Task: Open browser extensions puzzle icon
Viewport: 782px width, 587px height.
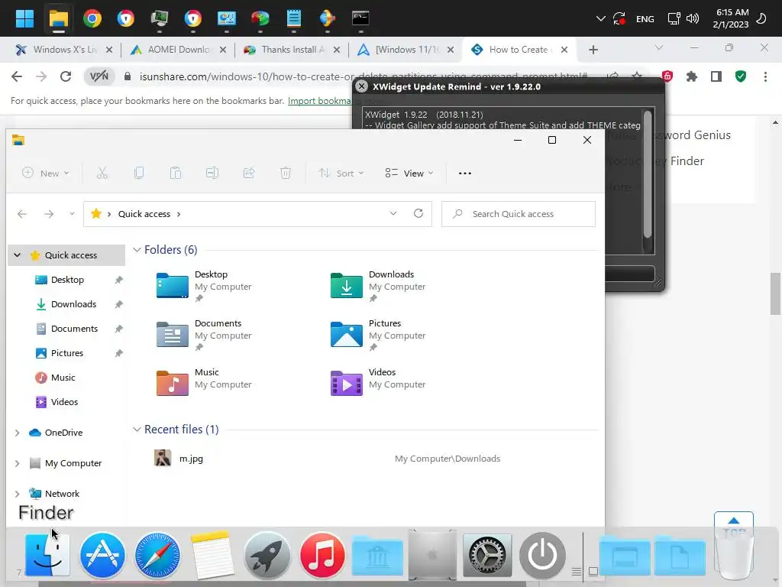Action: pos(691,76)
